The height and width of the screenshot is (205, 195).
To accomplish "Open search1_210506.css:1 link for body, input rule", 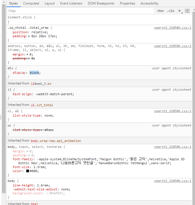I will [x=173, y=147].
